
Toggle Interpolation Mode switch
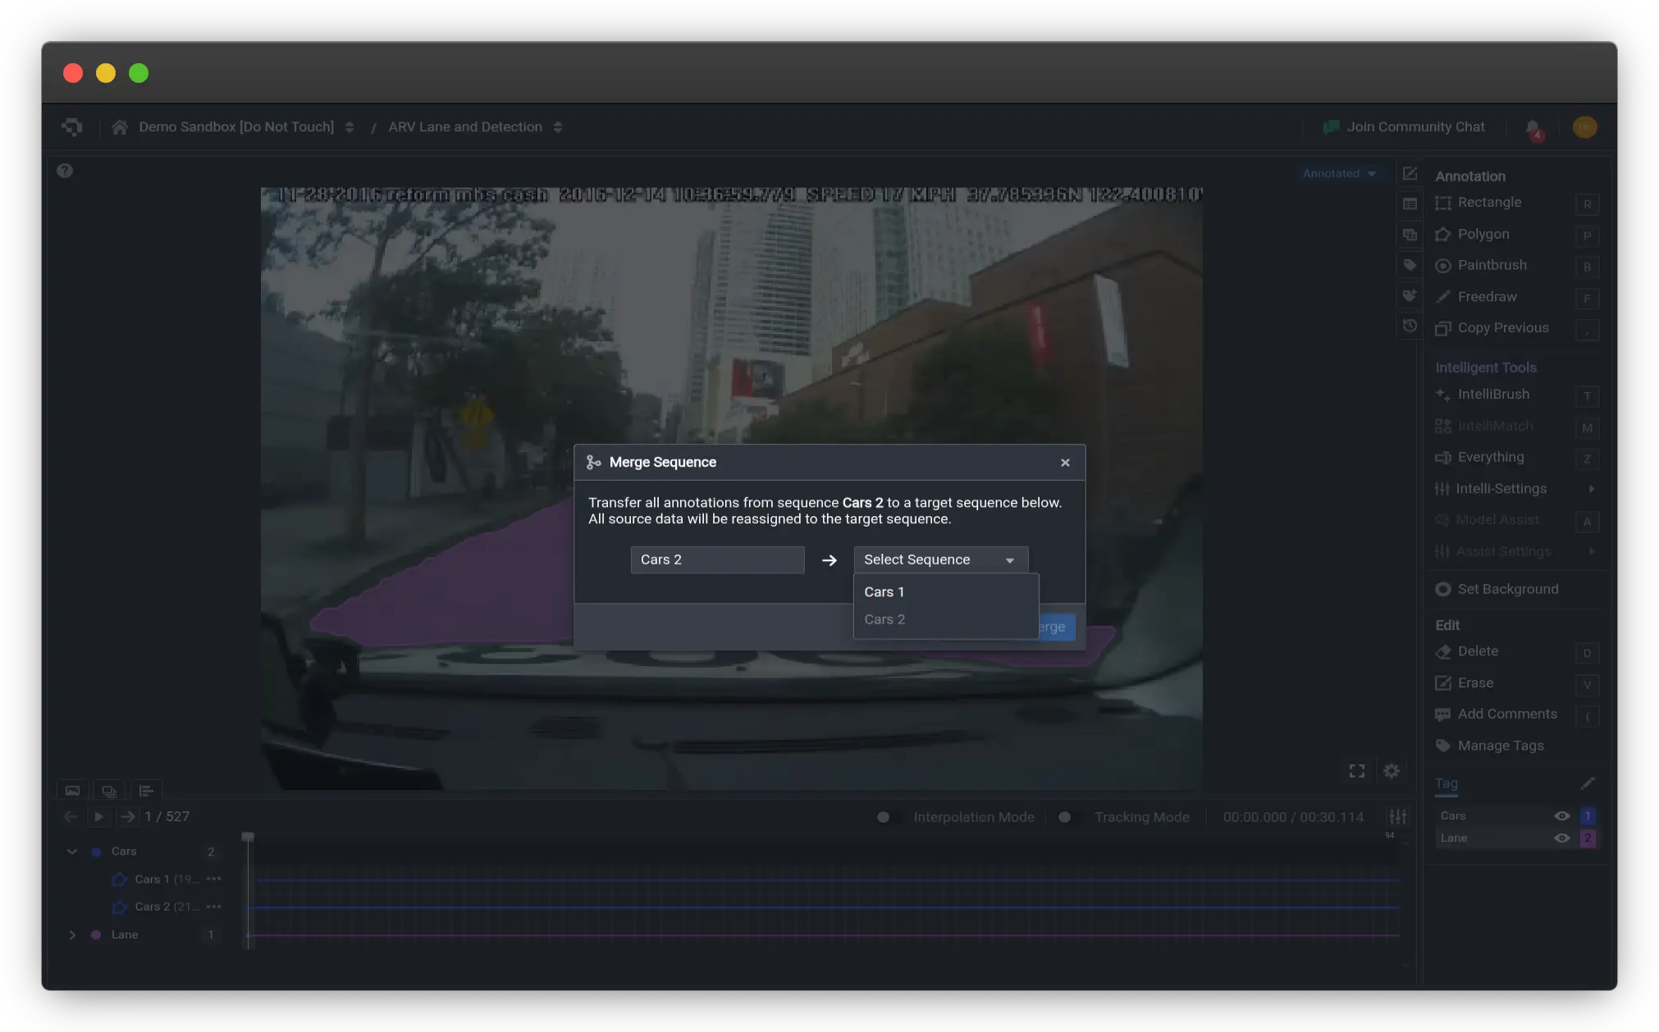[x=887, y=817]
